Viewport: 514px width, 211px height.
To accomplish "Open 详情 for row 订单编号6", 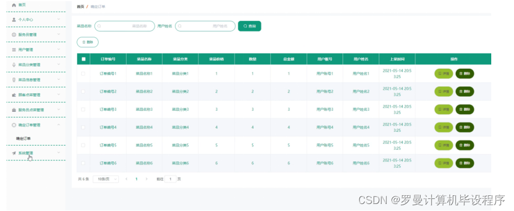I will point(443,163).
